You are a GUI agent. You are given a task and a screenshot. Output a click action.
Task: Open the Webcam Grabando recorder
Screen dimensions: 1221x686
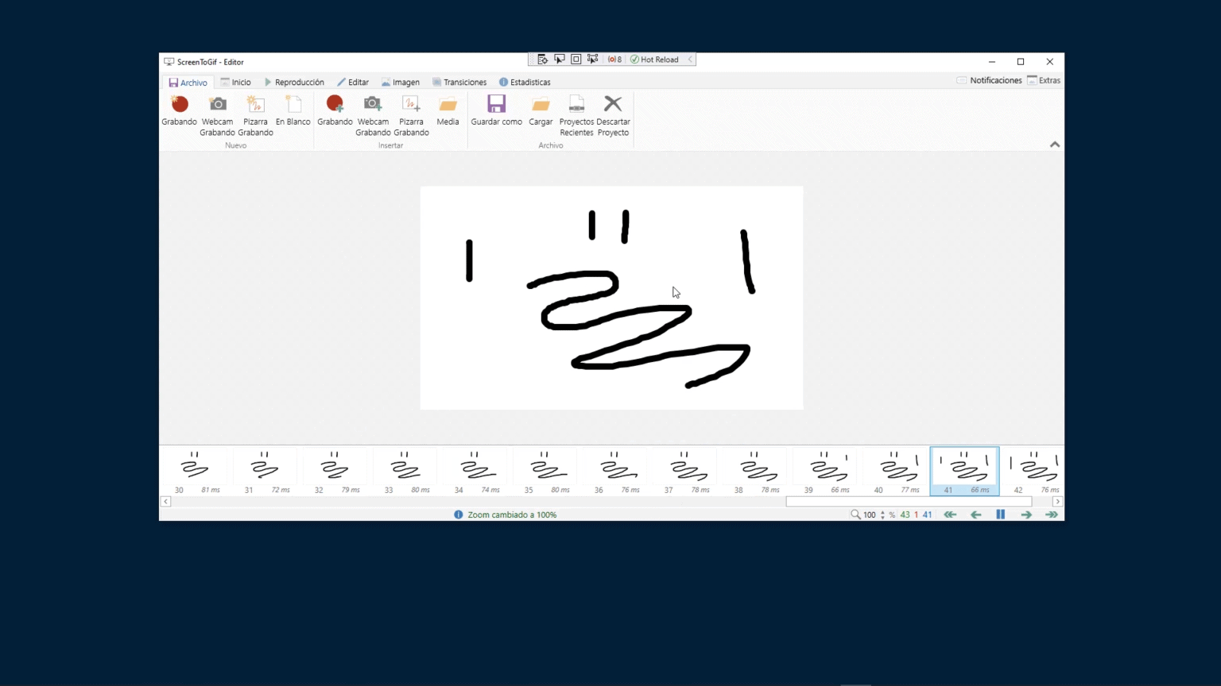217,111
